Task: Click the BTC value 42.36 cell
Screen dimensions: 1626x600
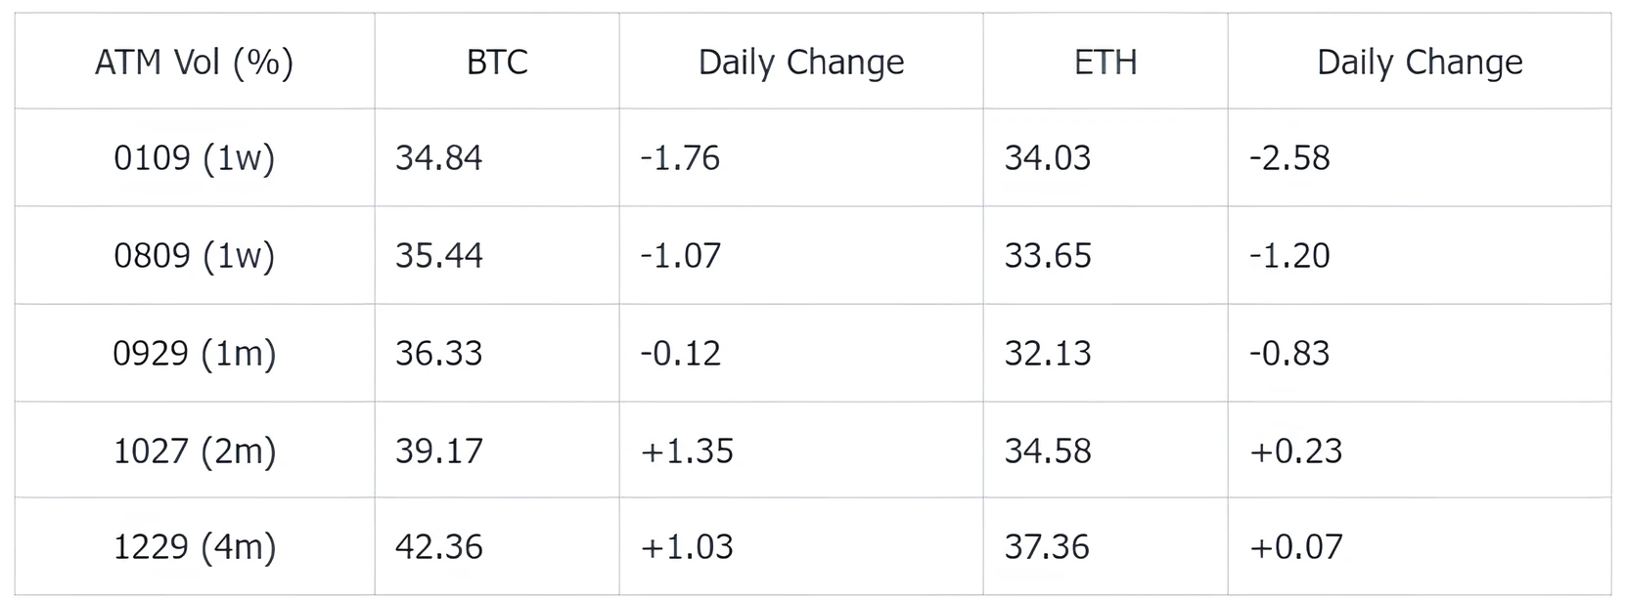Action: (438, 546)
